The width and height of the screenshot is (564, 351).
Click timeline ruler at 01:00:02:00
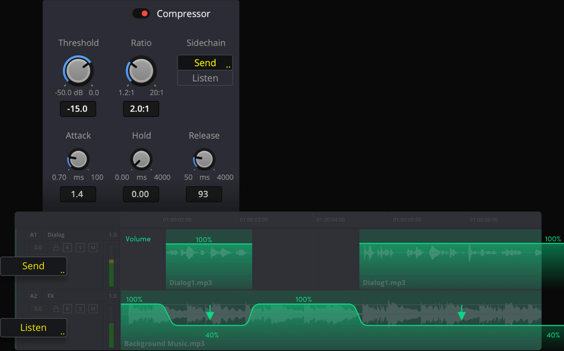tap(177, 220)
